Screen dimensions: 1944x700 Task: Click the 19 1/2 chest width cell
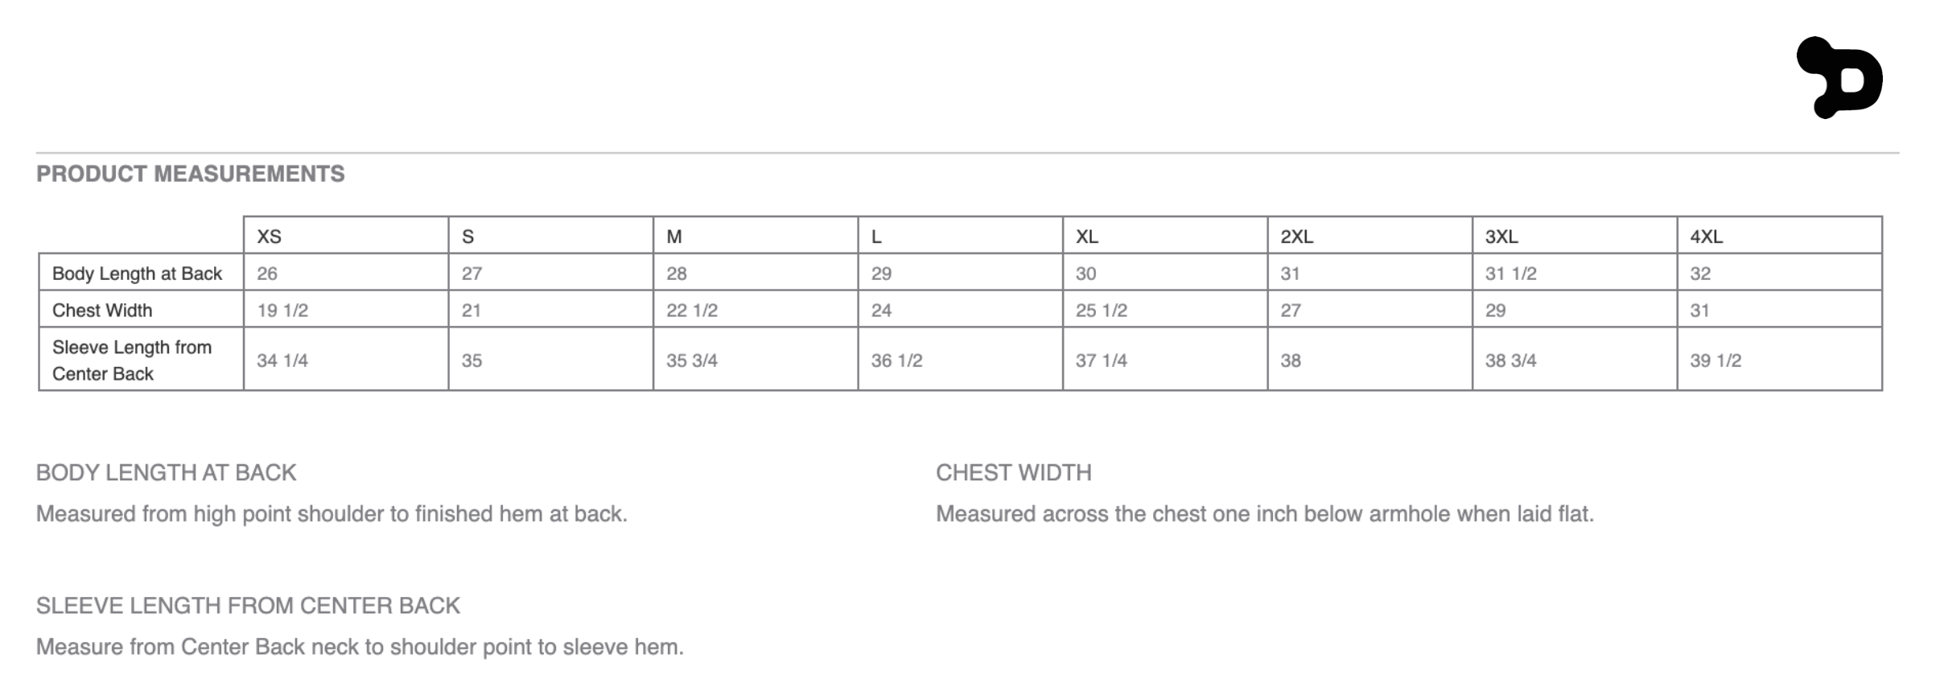[x=282, y=311]
